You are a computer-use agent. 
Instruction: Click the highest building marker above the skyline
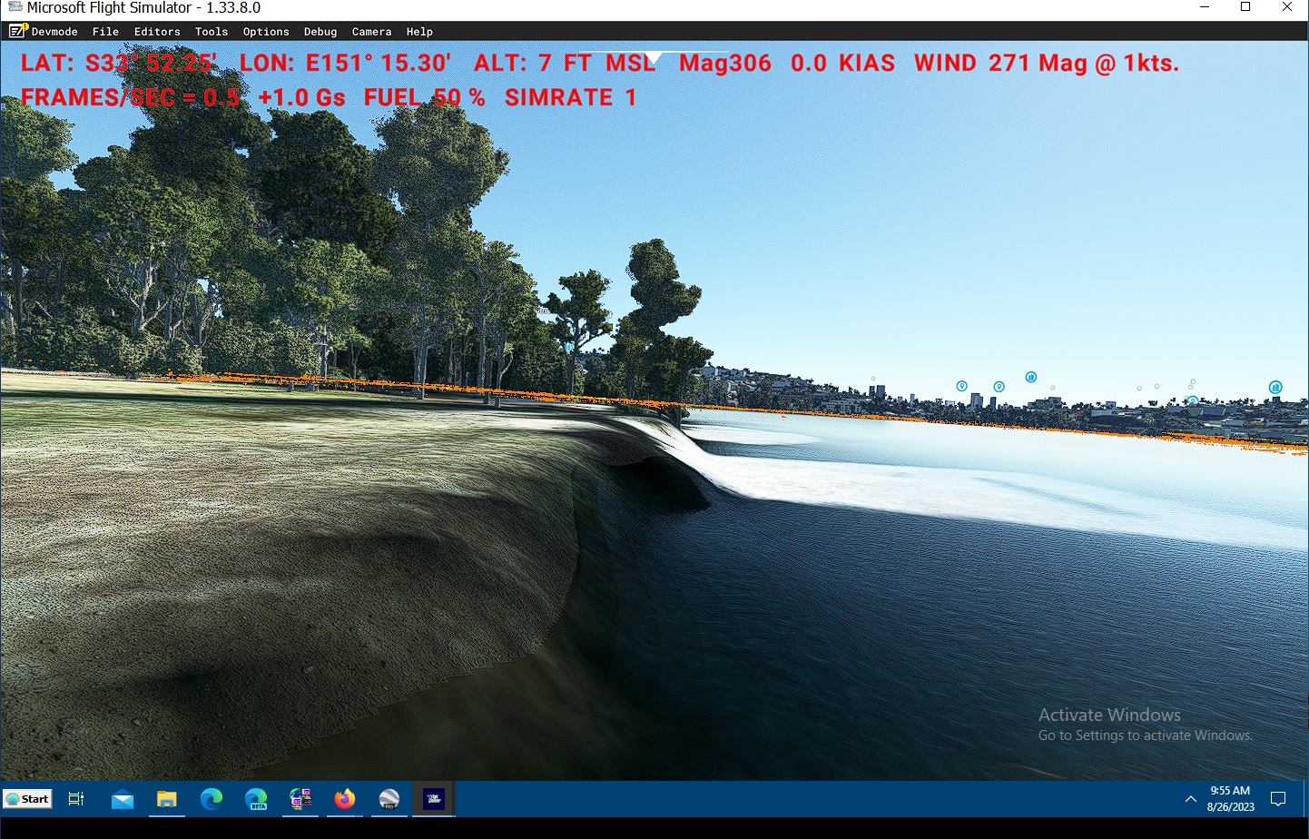pos(1030,377)
